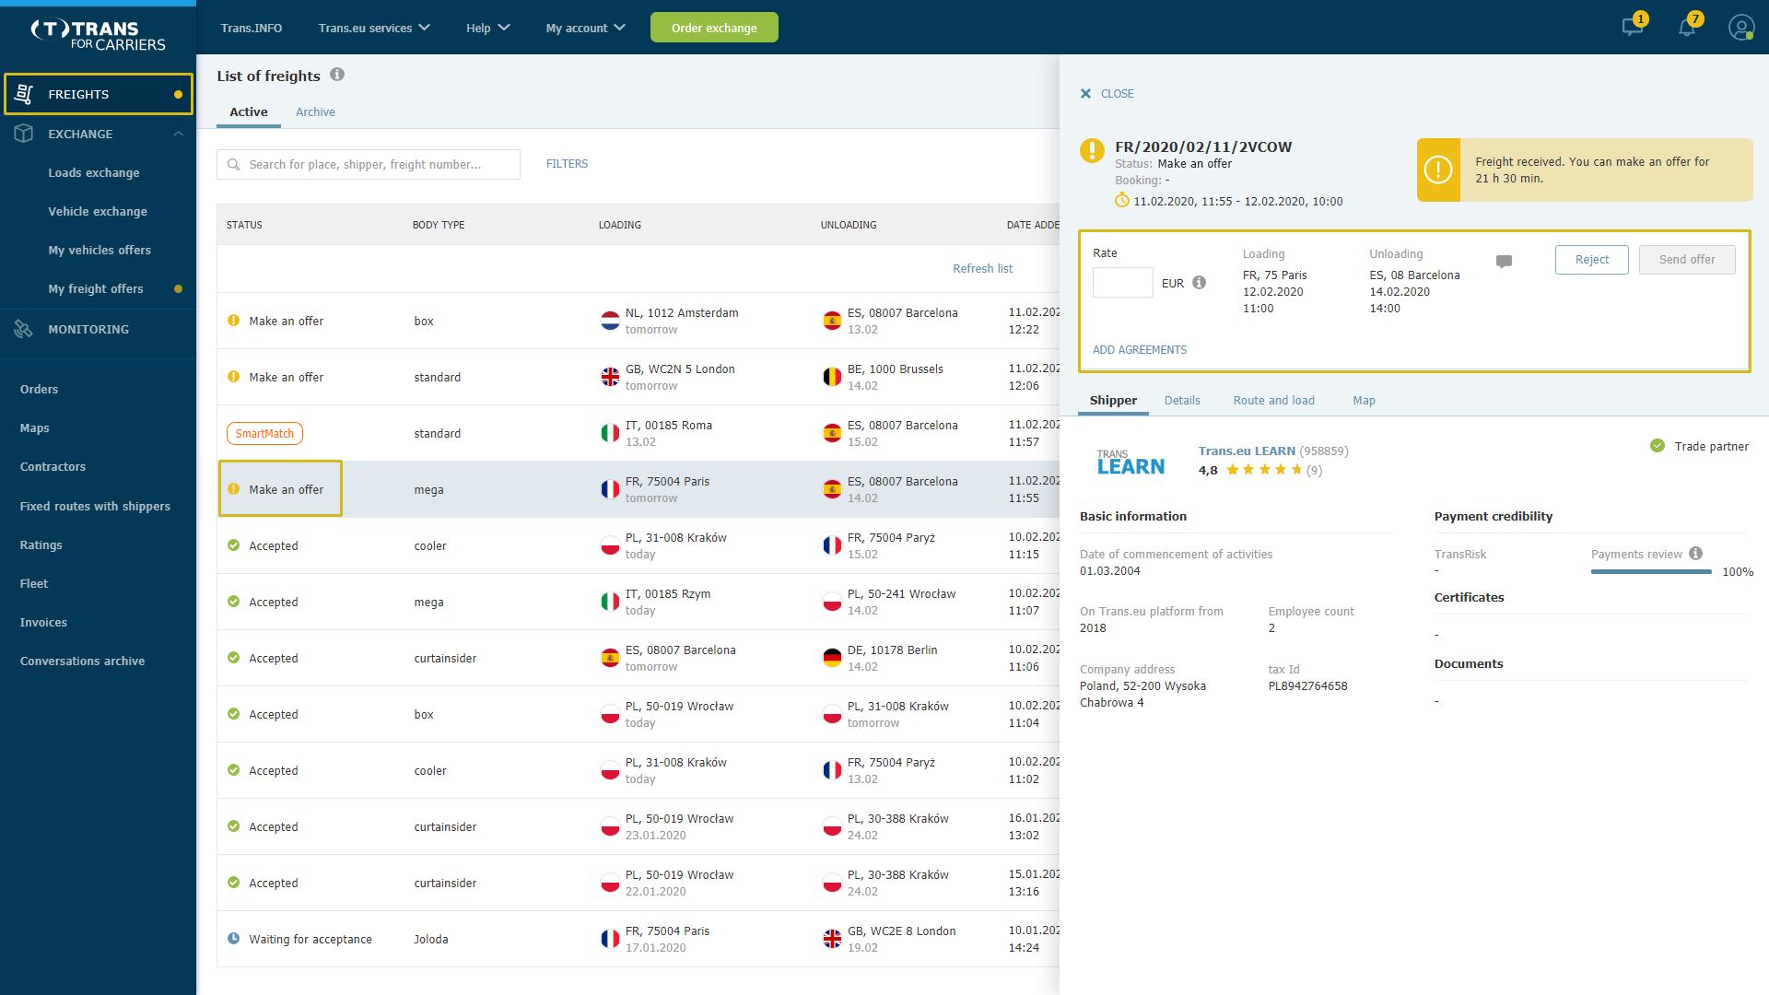1769x995 pixels.
Task: Open chat messages icon in top bar
Action: point(1633,28)
